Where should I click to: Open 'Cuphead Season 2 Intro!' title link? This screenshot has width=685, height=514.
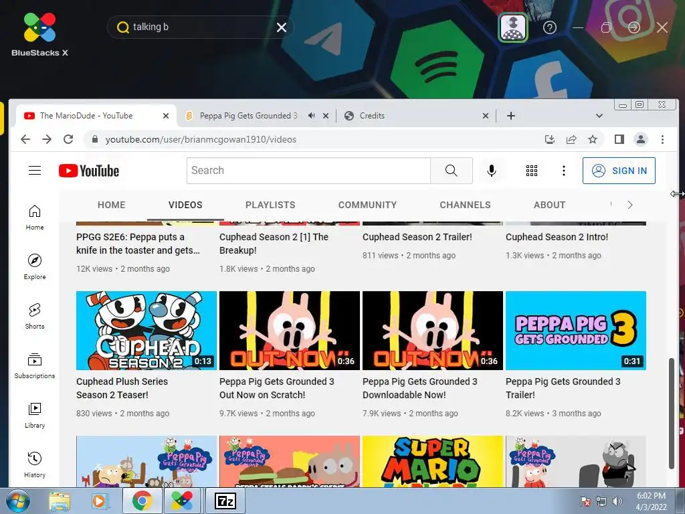point(557,237)
